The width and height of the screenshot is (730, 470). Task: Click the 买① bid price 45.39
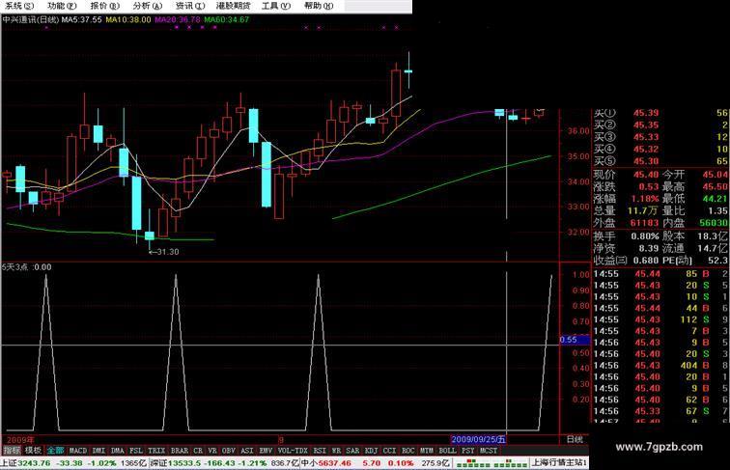point(646,113)
